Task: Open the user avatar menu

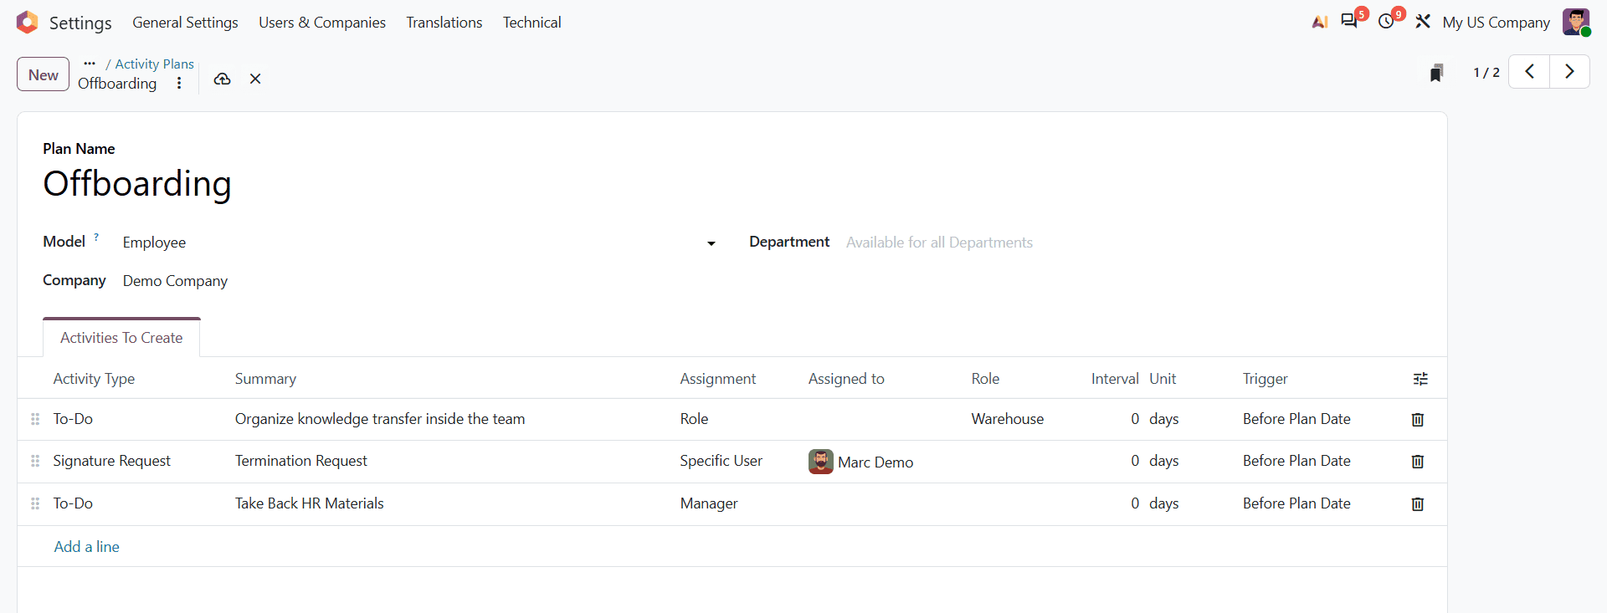Action: [1576, 22]
